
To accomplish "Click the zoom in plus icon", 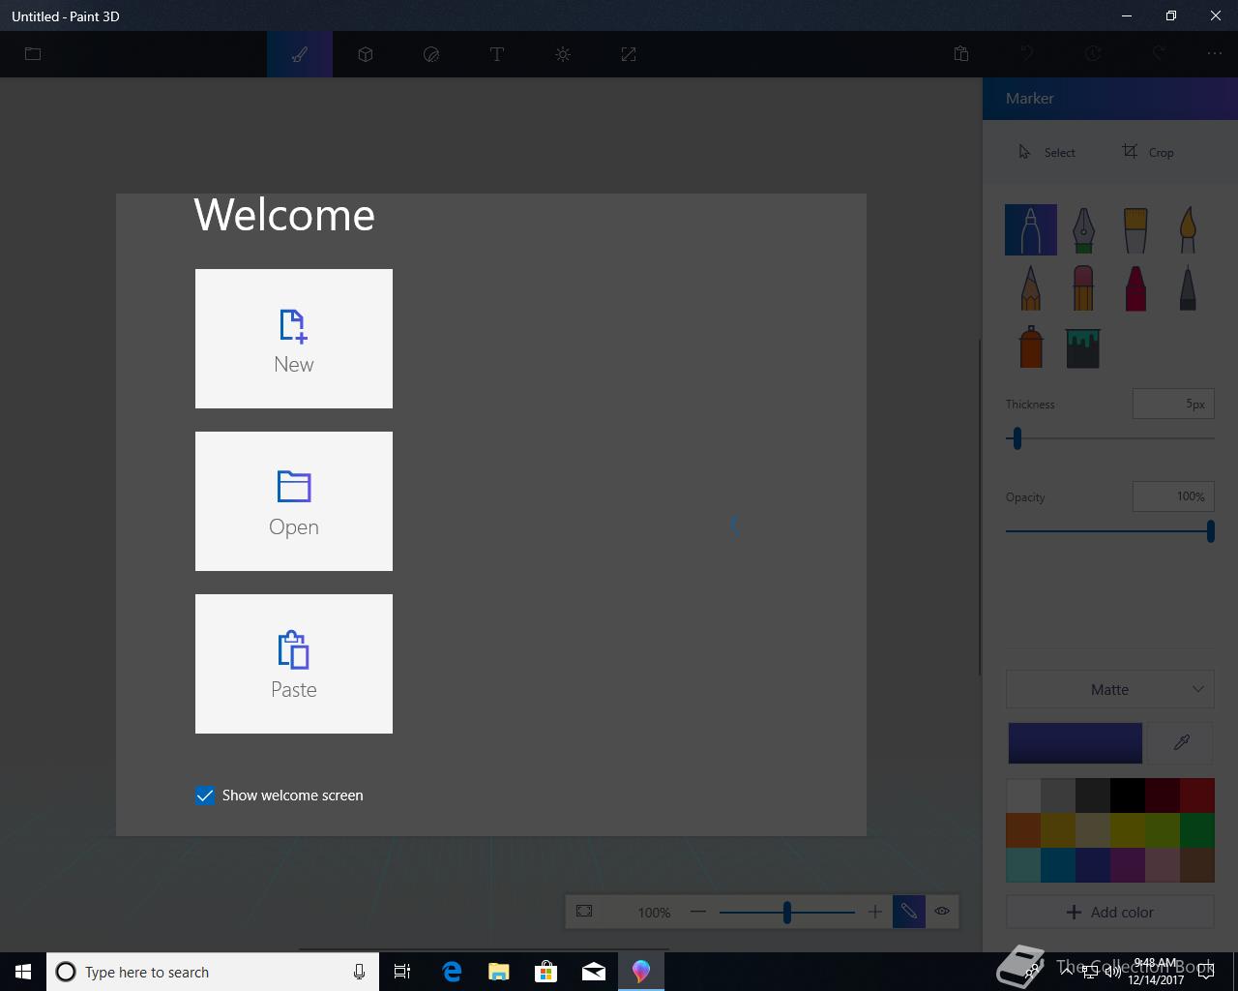I will [x=874, y=912].
